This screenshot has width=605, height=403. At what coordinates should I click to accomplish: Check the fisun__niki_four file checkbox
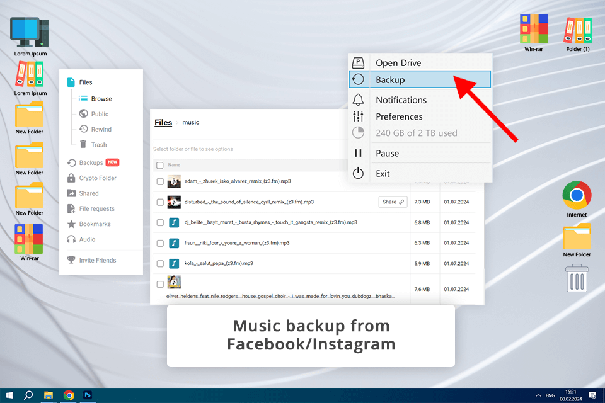tap(159, 243)
